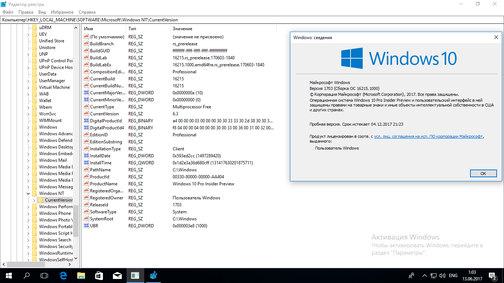Viewport: 504px width, 283px height.
Task: Select the RegisteredOwner value name
Action: [107, 198]
